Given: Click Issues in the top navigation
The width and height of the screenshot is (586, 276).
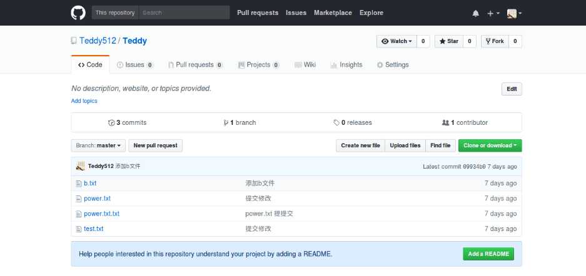Looking at the screenshot, I should click(296, 12).
